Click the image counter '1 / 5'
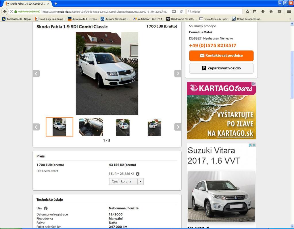Screen dimensions: 294x229 coord(107,140)
